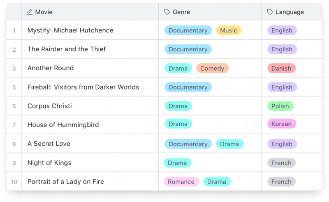Click the pencil icon beside Movie header
The image size is (329, 202).
(x=30, y=12)
